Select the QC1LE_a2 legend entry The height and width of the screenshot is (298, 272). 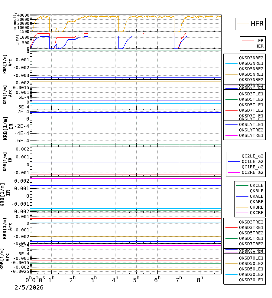(x=252, y=161)
